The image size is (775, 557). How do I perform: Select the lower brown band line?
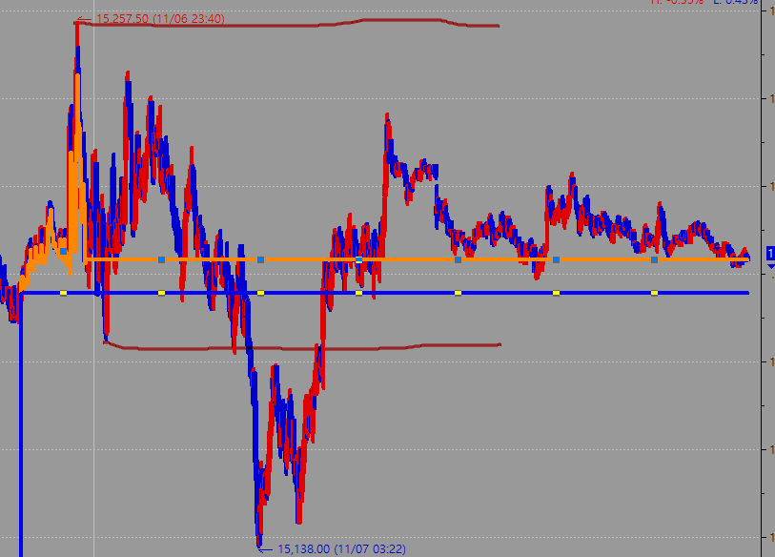click(x=286, y=348)
